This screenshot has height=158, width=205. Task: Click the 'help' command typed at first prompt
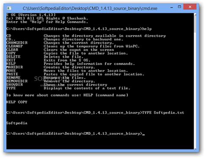(147, 29)
